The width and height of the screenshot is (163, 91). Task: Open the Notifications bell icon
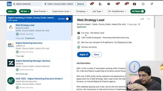pyautogui.click(x=126, y=4)
